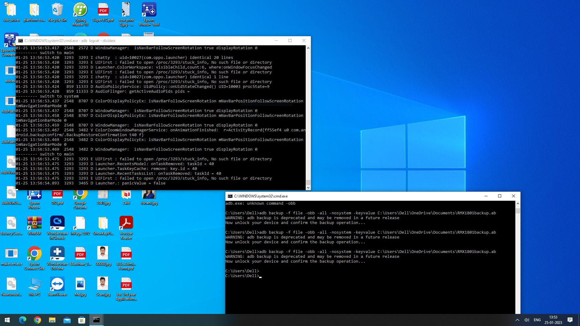Open cow print 2.jpg image

pyautogui.click(x=126, y=14)
